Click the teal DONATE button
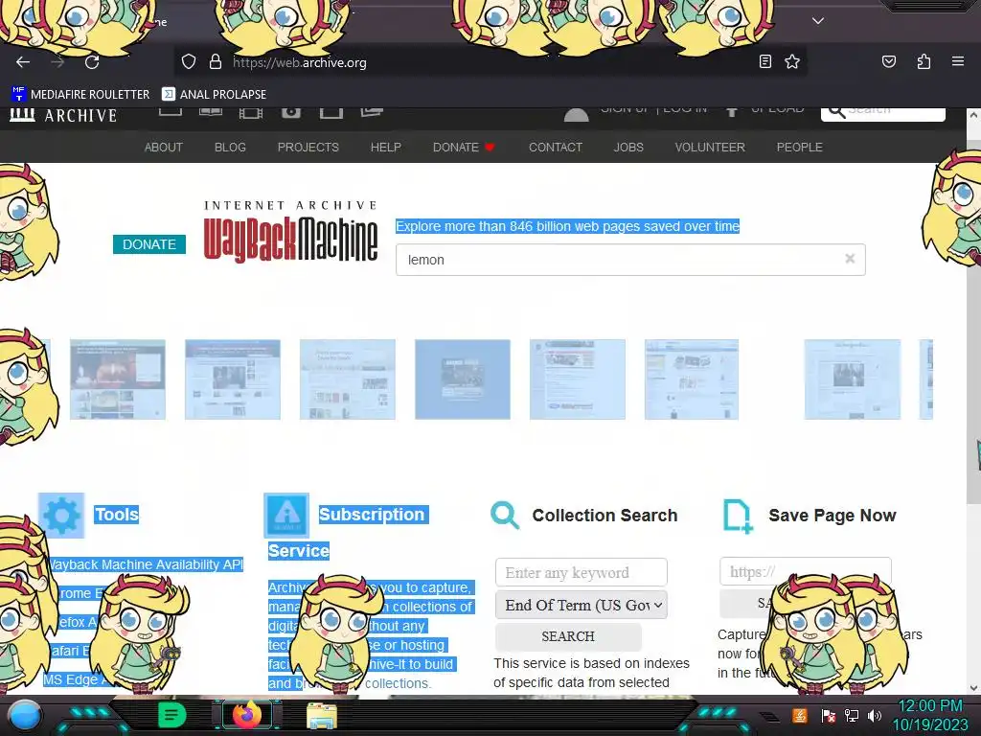The height and width of the screenshot is (736, 981). [x=148, y=244]
